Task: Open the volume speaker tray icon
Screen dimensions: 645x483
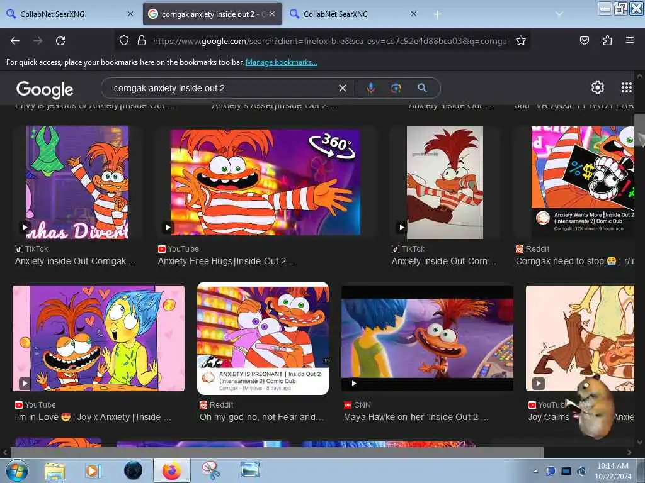Action: pos(581,471)
